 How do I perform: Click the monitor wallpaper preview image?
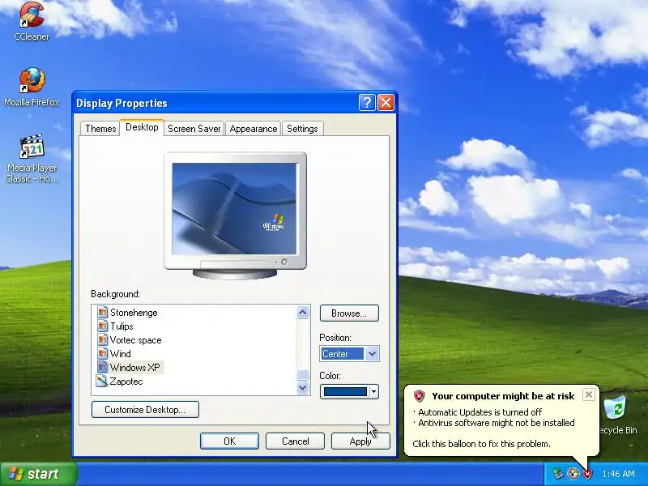(x=234, y=209)
